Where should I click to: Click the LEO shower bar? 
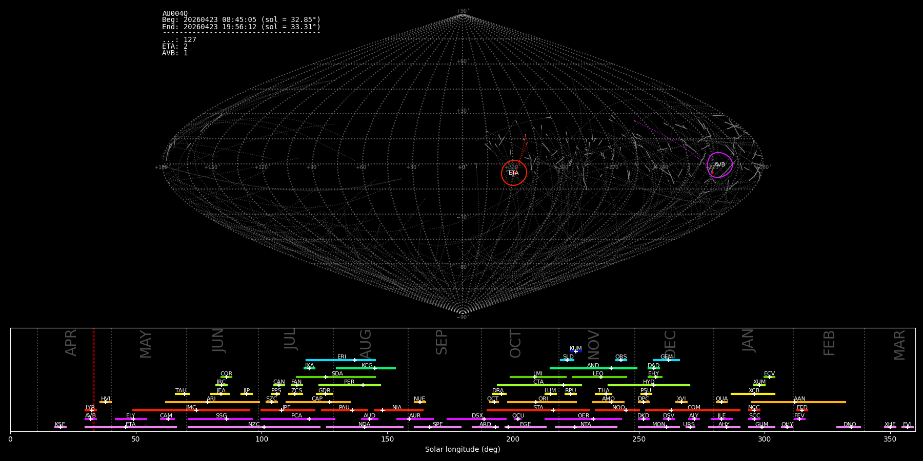point(599,377)
